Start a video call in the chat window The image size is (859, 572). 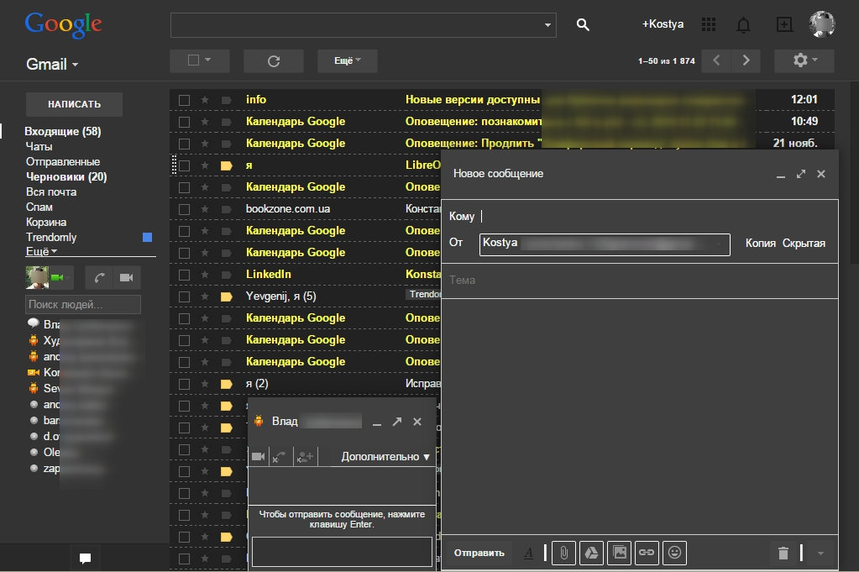point(259,456)
